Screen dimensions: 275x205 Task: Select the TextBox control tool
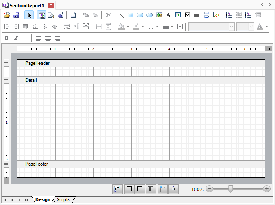click(x=178, y=15)
